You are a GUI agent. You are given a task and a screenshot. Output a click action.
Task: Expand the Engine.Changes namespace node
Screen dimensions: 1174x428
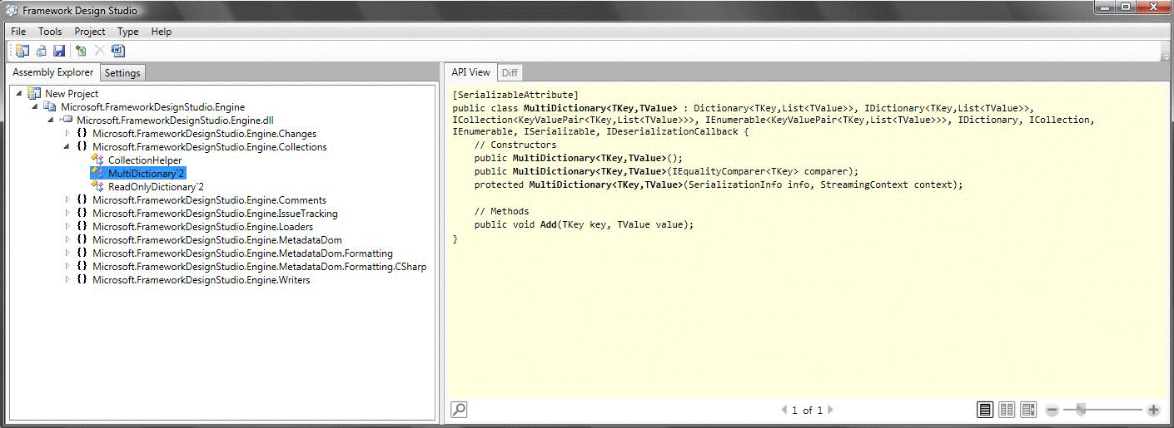(68, 133)
